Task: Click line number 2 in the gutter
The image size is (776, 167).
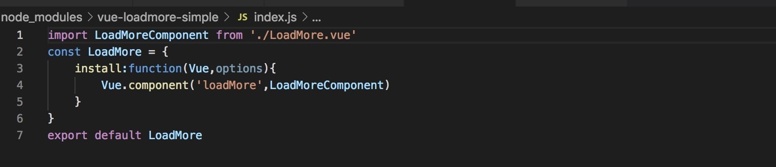Action: (x=20, y=52)
